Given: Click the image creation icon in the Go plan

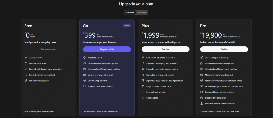Looking at the screenshot, I should click(x=84, y=69).
